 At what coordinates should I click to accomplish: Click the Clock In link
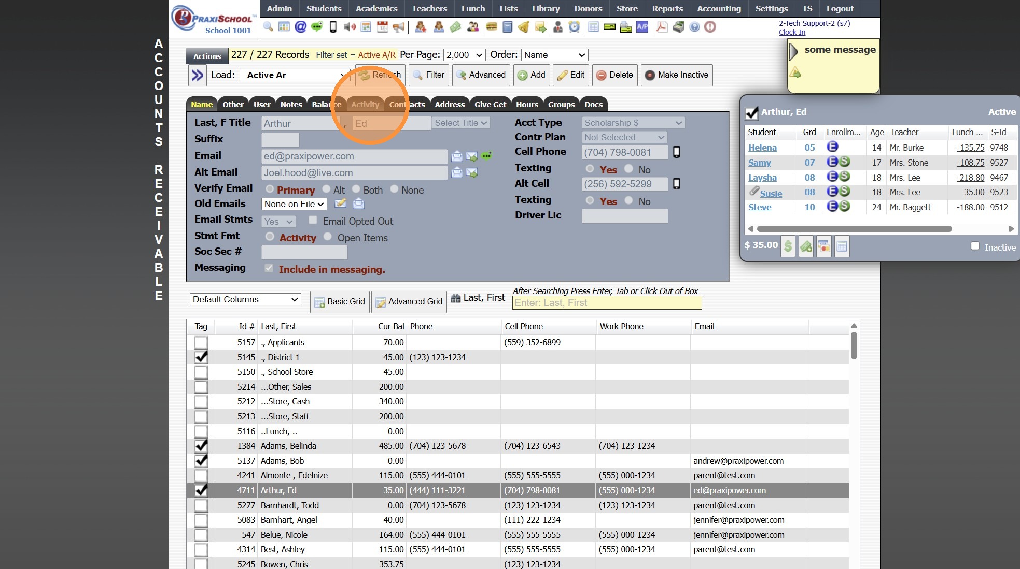pos(791,32)
